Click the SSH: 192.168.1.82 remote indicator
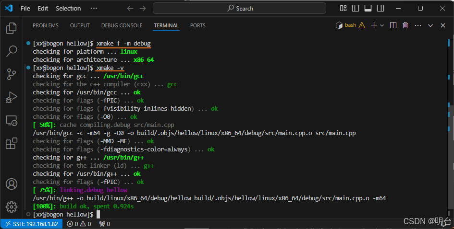The width and height of the screenshot is (454, 229). 32,224
